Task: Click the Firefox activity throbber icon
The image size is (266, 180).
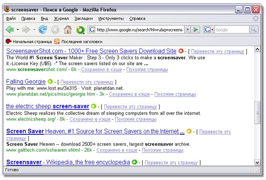Action: [x=256, y=18]
